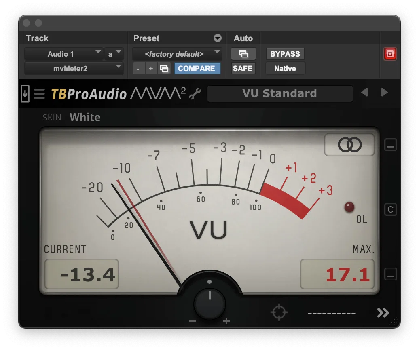Toggle the COMPARE button

[x=197, y=69]
